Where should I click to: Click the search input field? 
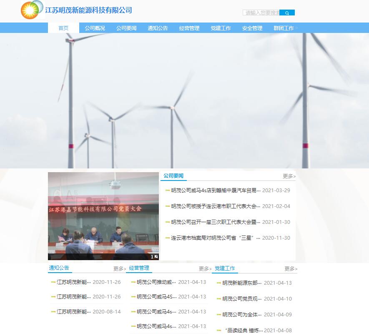point(261,13)
